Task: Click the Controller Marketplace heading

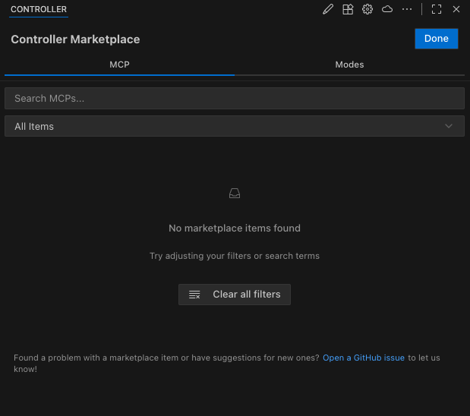Action: 75,39
